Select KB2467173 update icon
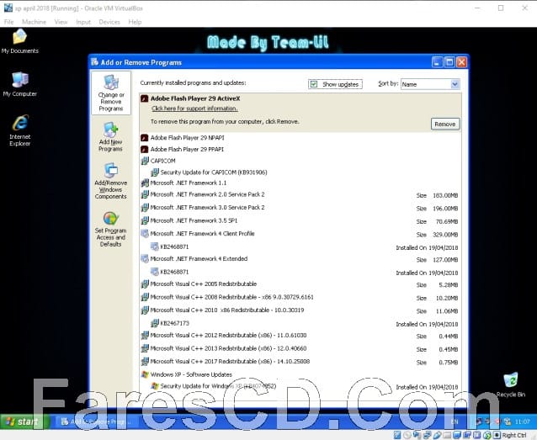The image size is (537, 440). pos(155,323)
